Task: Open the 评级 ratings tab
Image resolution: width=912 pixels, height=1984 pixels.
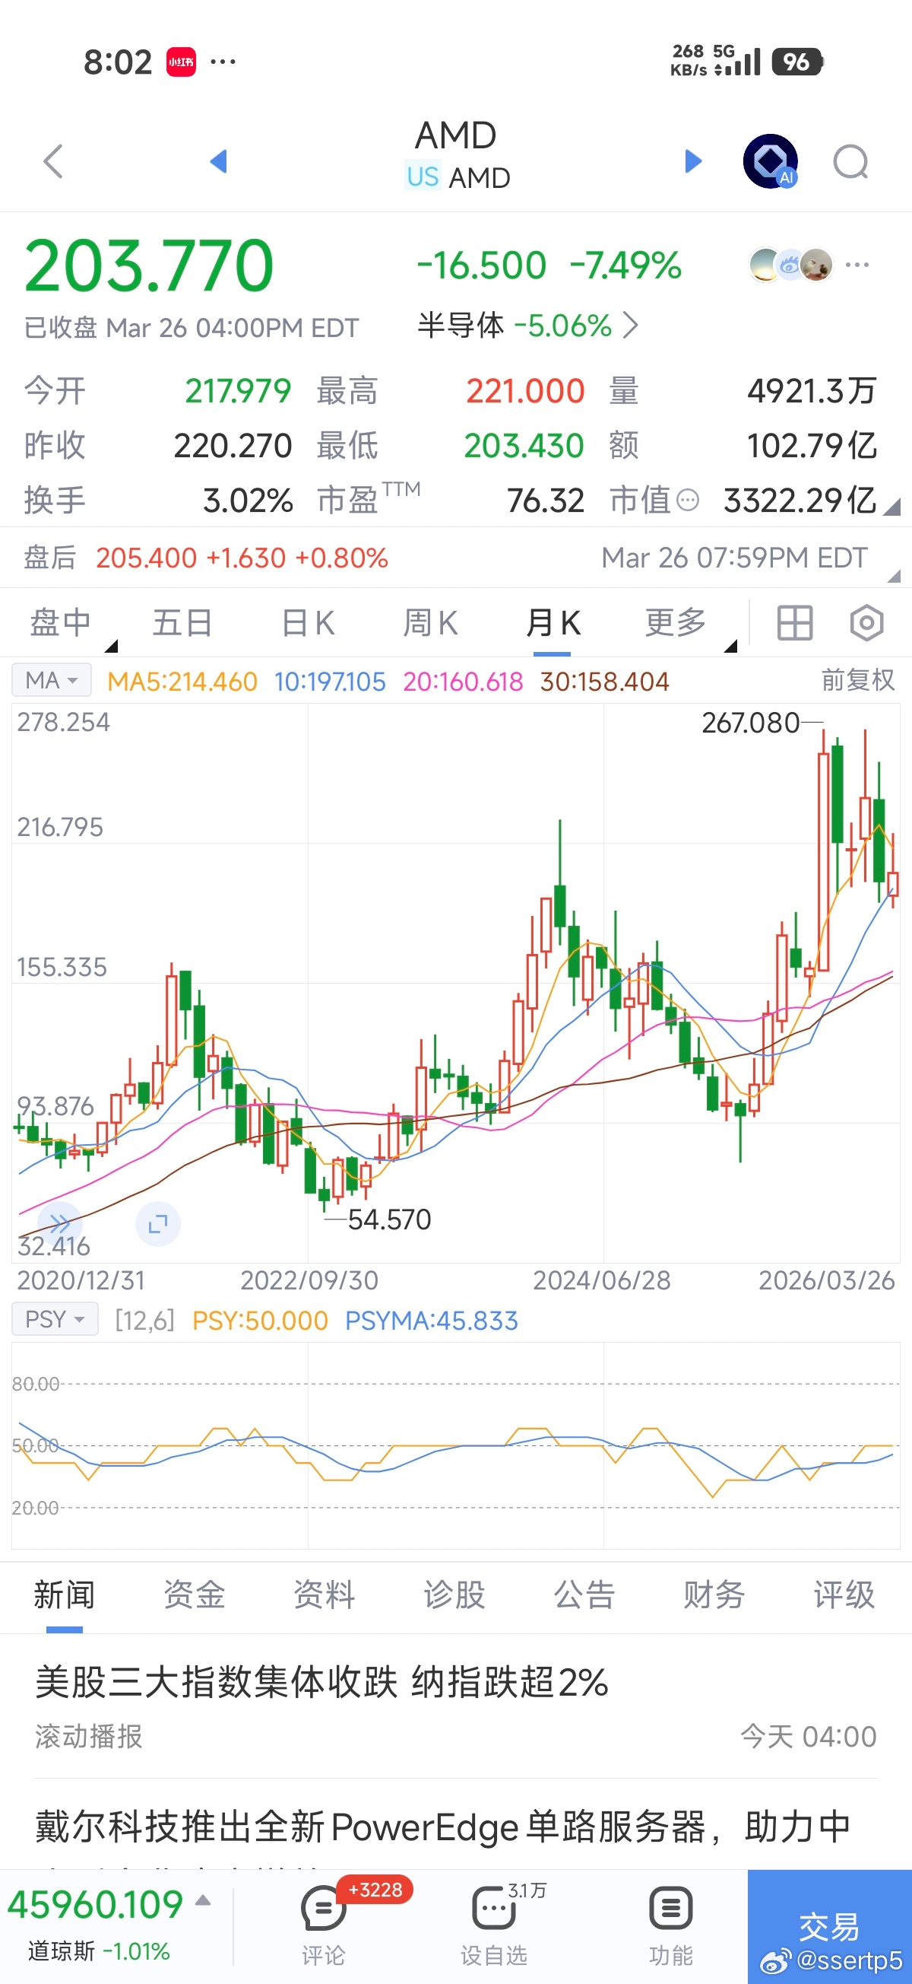Action: coord(844,1595)
